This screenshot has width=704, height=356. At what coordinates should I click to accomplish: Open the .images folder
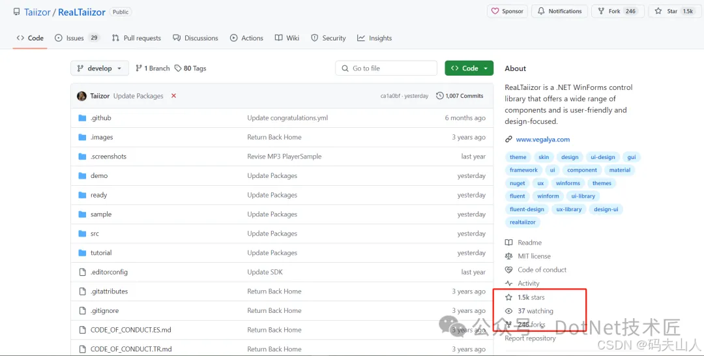102,138
